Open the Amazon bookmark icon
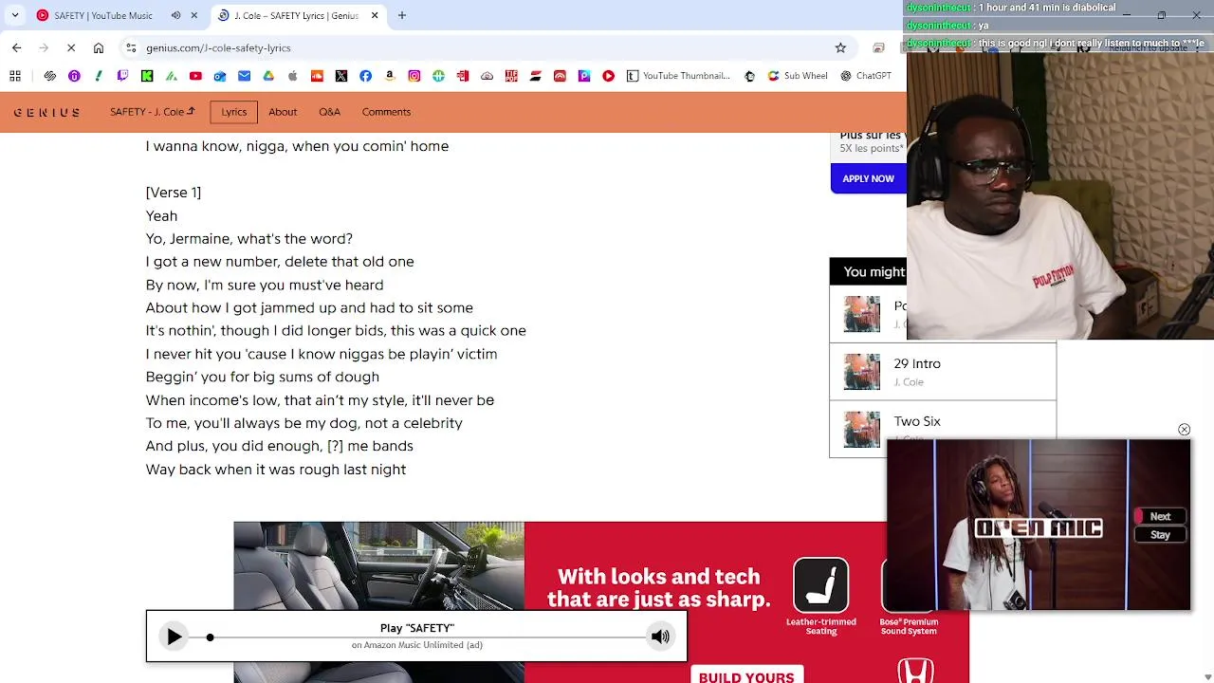 pyautogui.click(x=390, y=76)
